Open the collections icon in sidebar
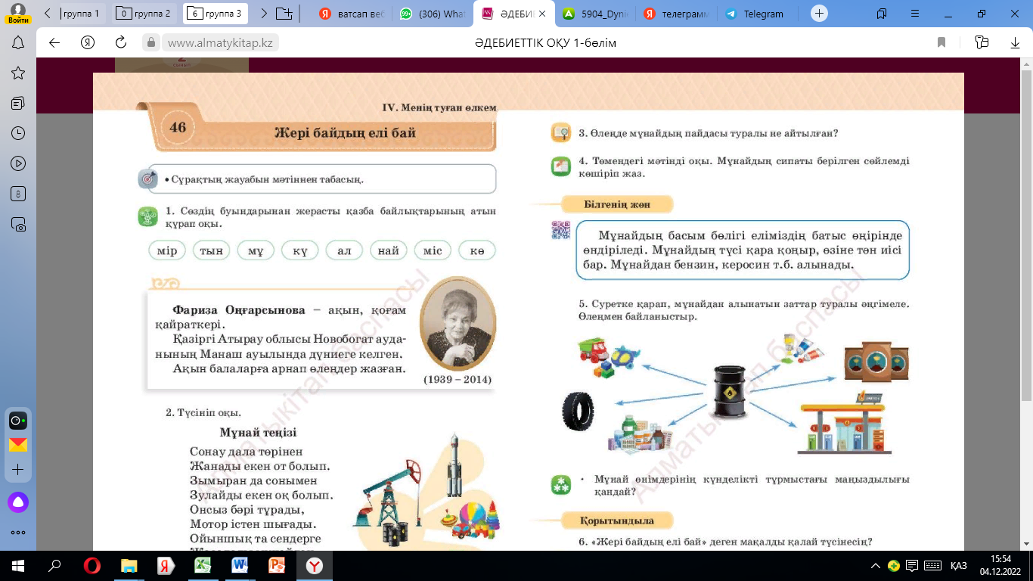The width and height of the screenshot is (1033, 581). (x=18, y=103)
